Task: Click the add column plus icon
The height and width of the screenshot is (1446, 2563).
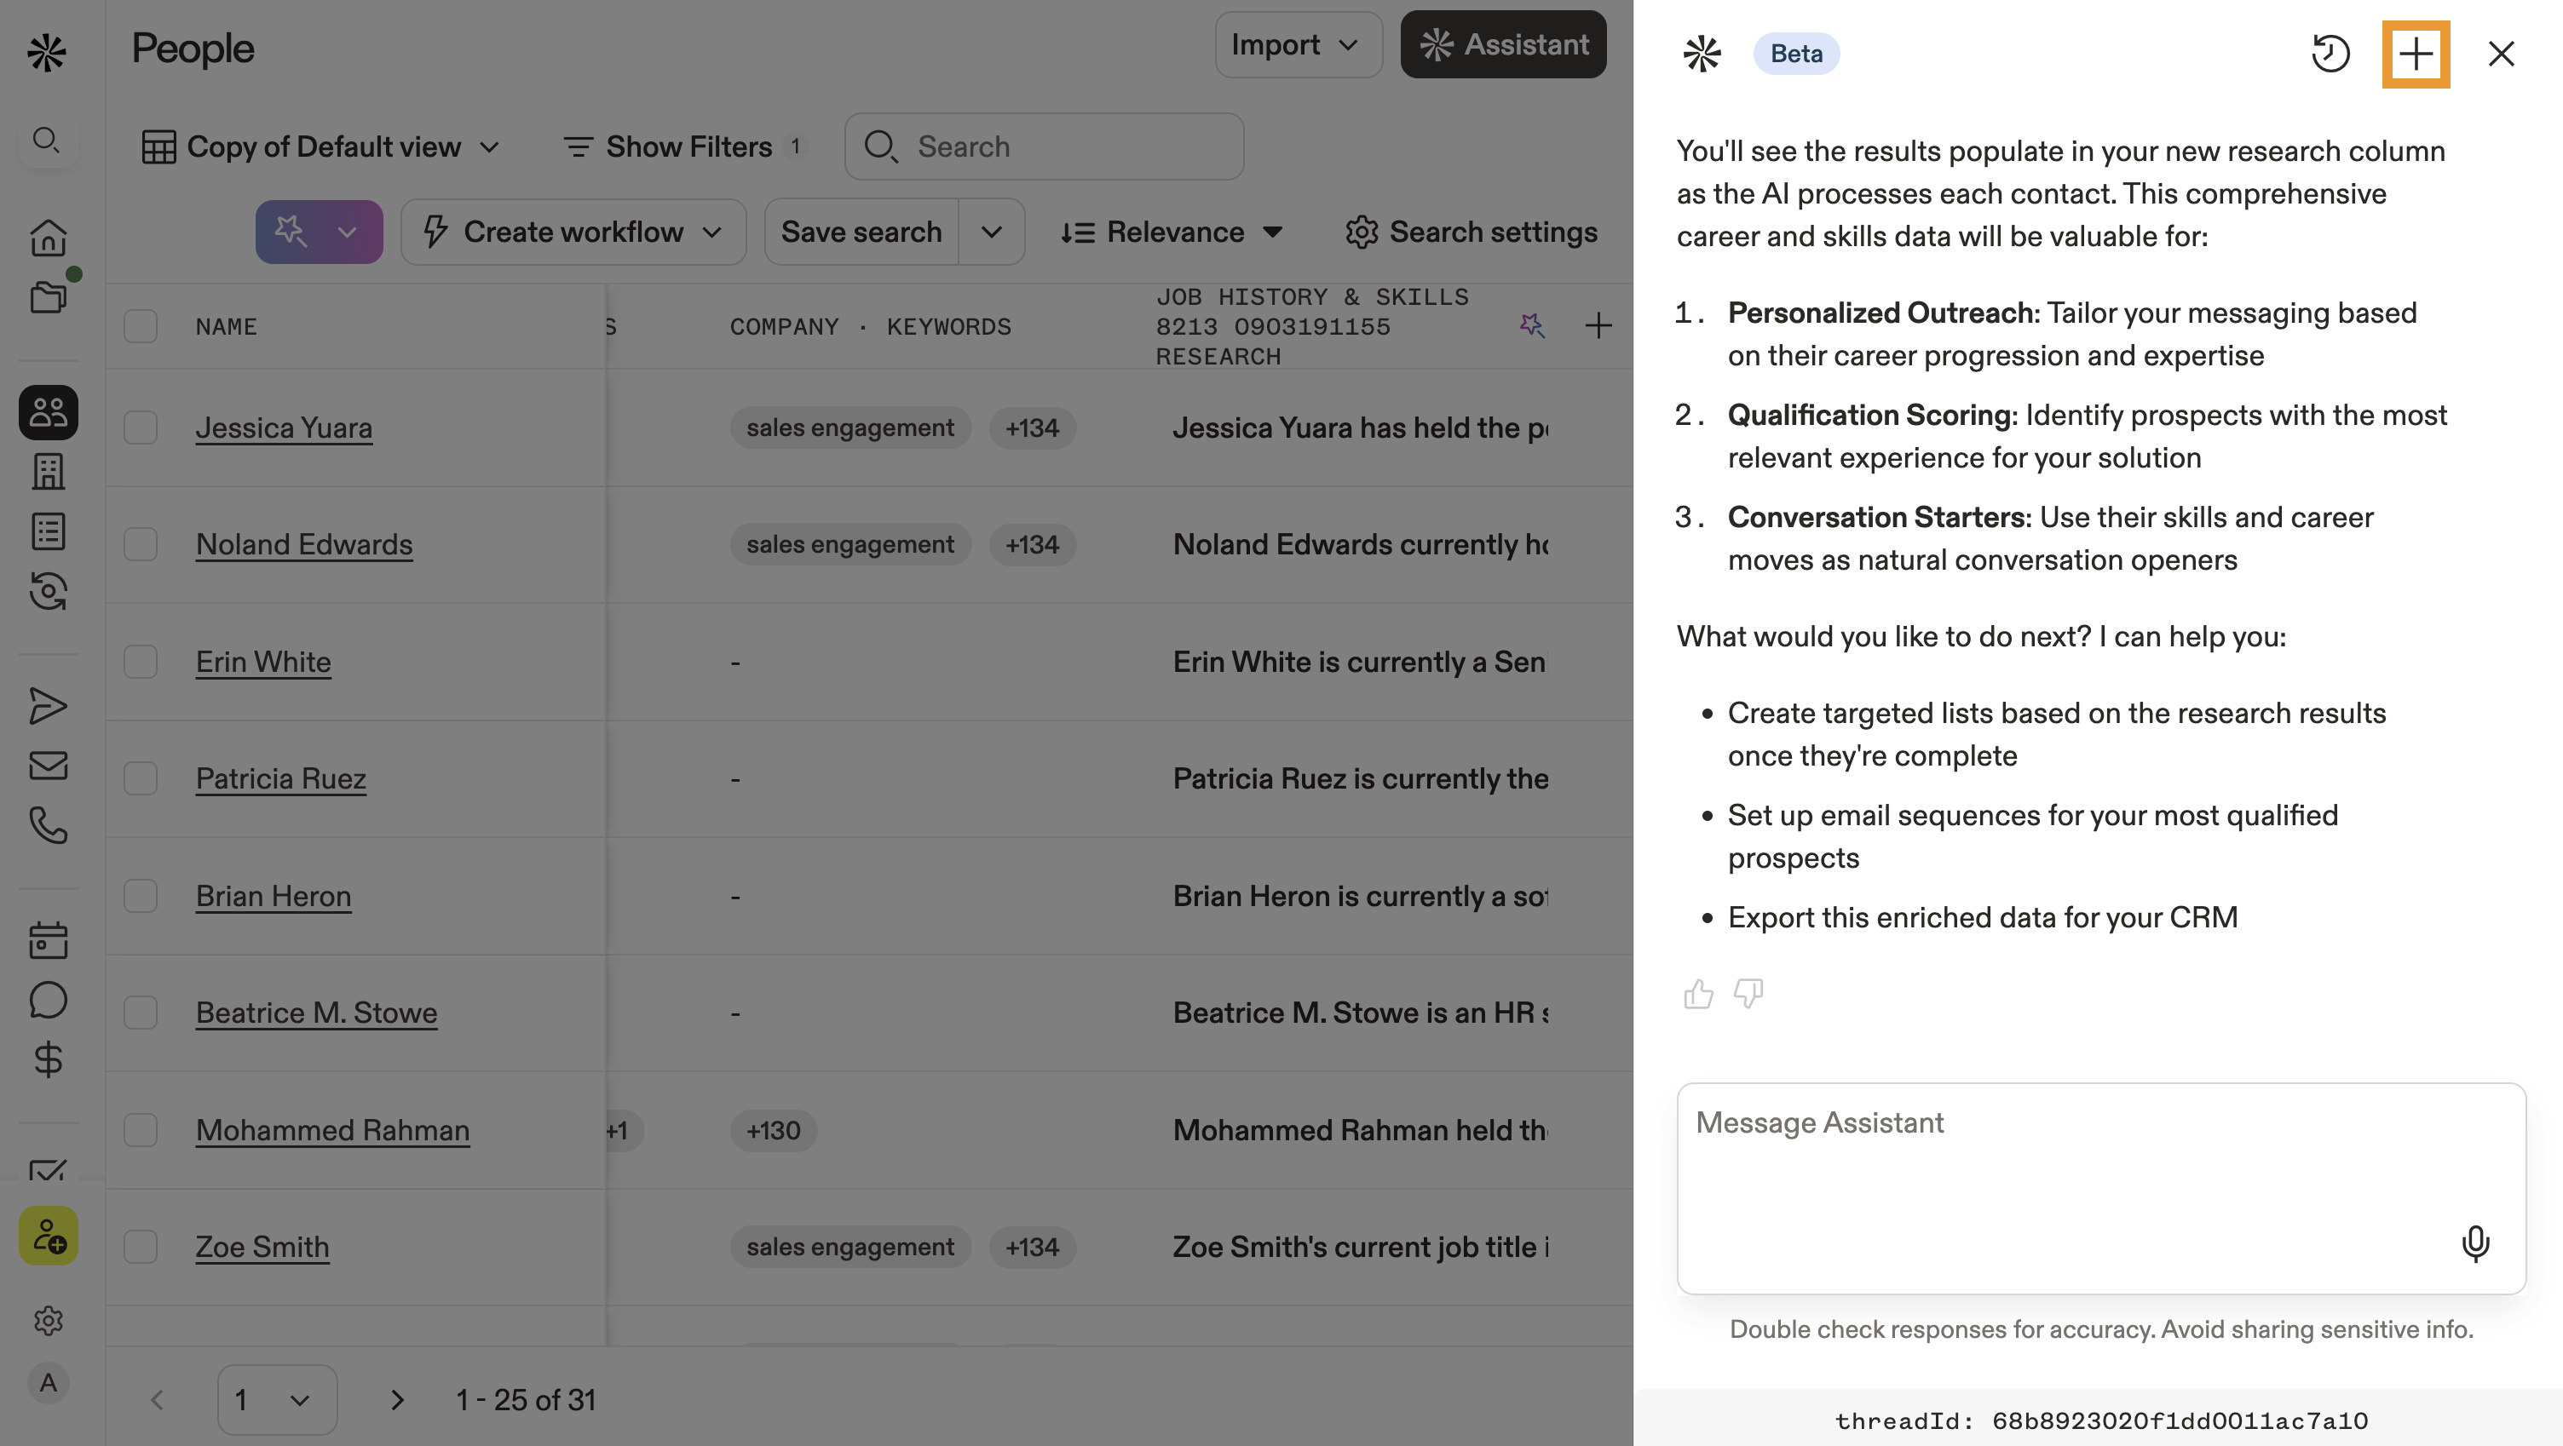Action: click(1598, 326)
